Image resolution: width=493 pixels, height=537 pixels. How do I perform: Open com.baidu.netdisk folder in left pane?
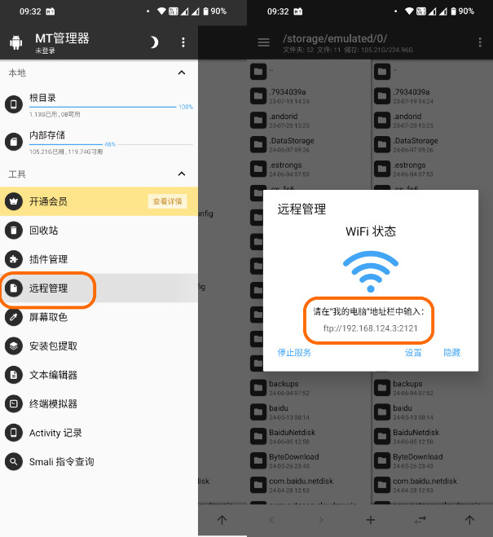[x=309, y=486]
